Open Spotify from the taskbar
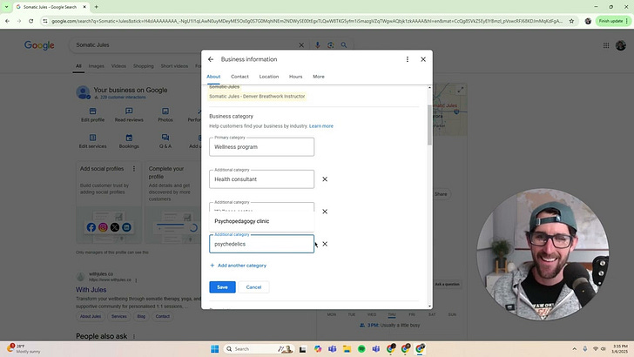This screenshot has height=357, width=634. coord(361,349)
